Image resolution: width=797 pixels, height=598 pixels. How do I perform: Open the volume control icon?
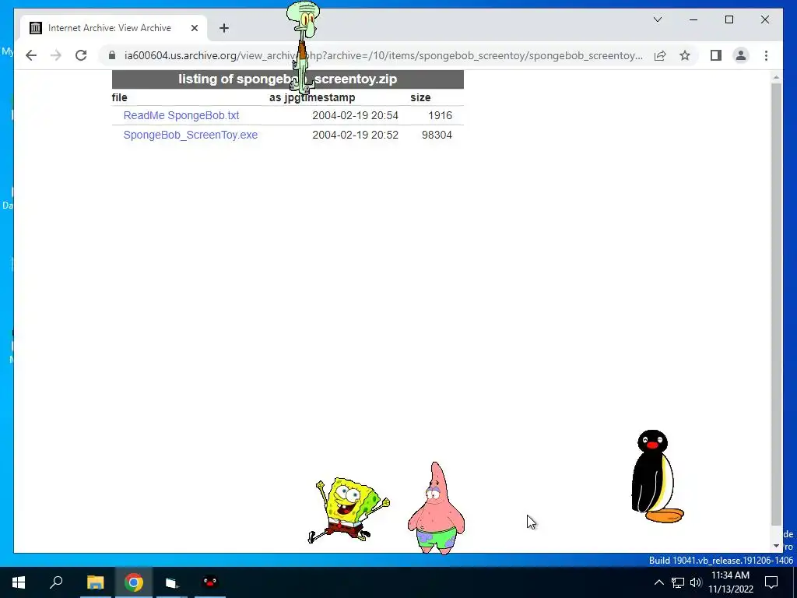(696, 582)
